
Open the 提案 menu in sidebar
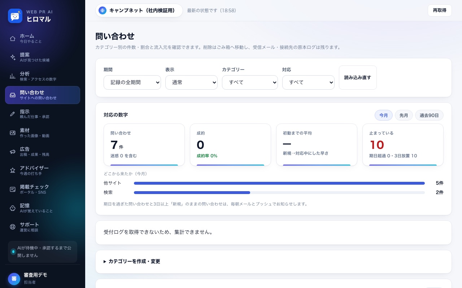(x=43, y=57)
